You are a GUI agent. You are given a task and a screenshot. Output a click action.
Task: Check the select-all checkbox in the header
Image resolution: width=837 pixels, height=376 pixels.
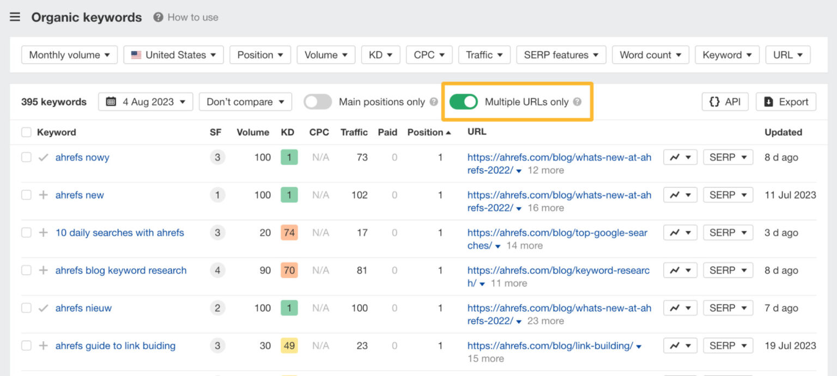(26, 132)
